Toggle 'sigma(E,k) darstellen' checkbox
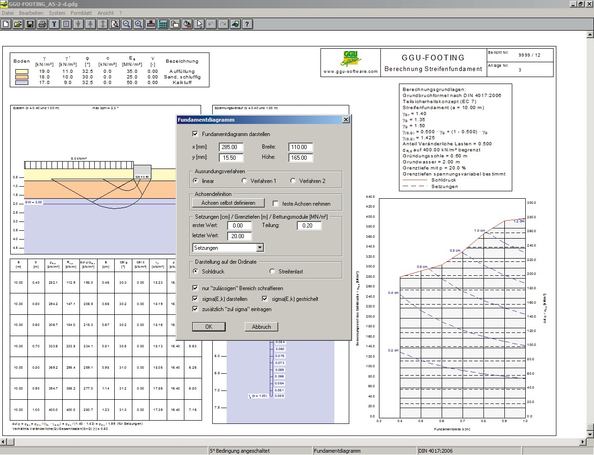594x455 pixels. [195, 299]
